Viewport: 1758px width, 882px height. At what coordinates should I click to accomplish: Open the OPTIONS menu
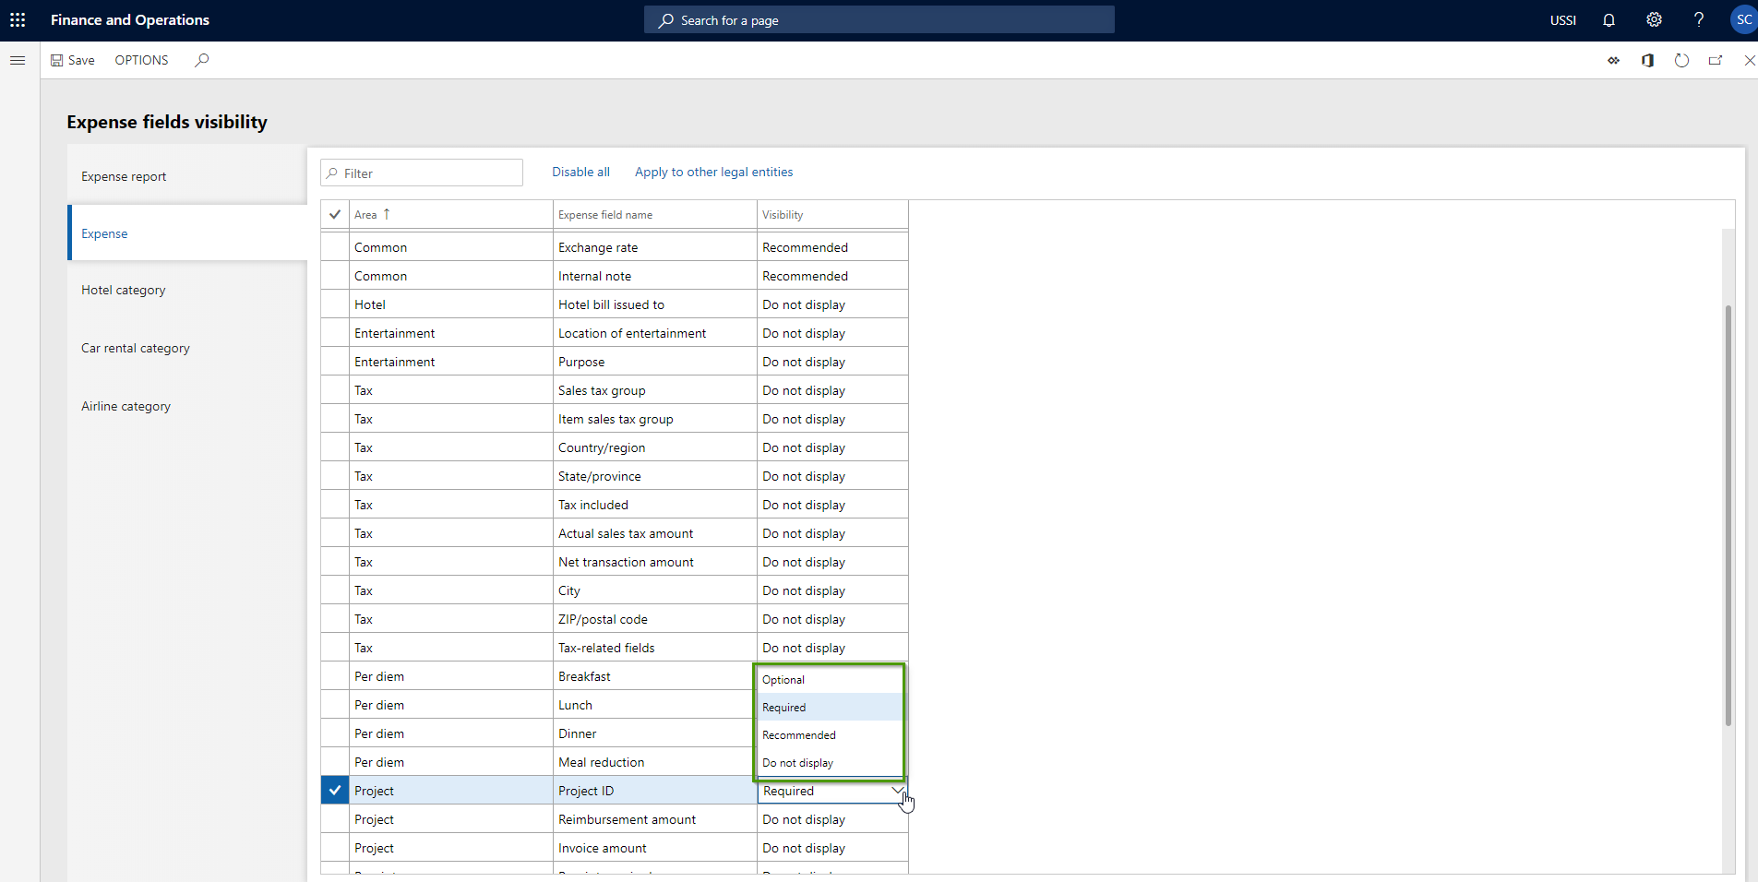tap(141, 60)
